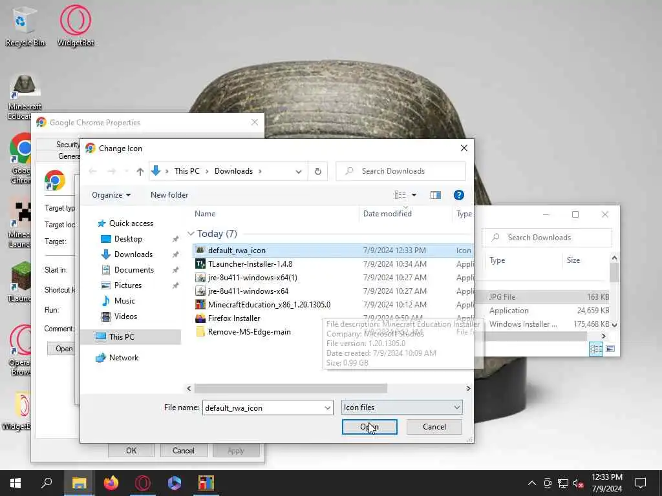Image resolution: width=662 pixels, height=496 pixels.
Task: Switch to Security tab in Chrome Properties
Action: (x=67, y=145)
